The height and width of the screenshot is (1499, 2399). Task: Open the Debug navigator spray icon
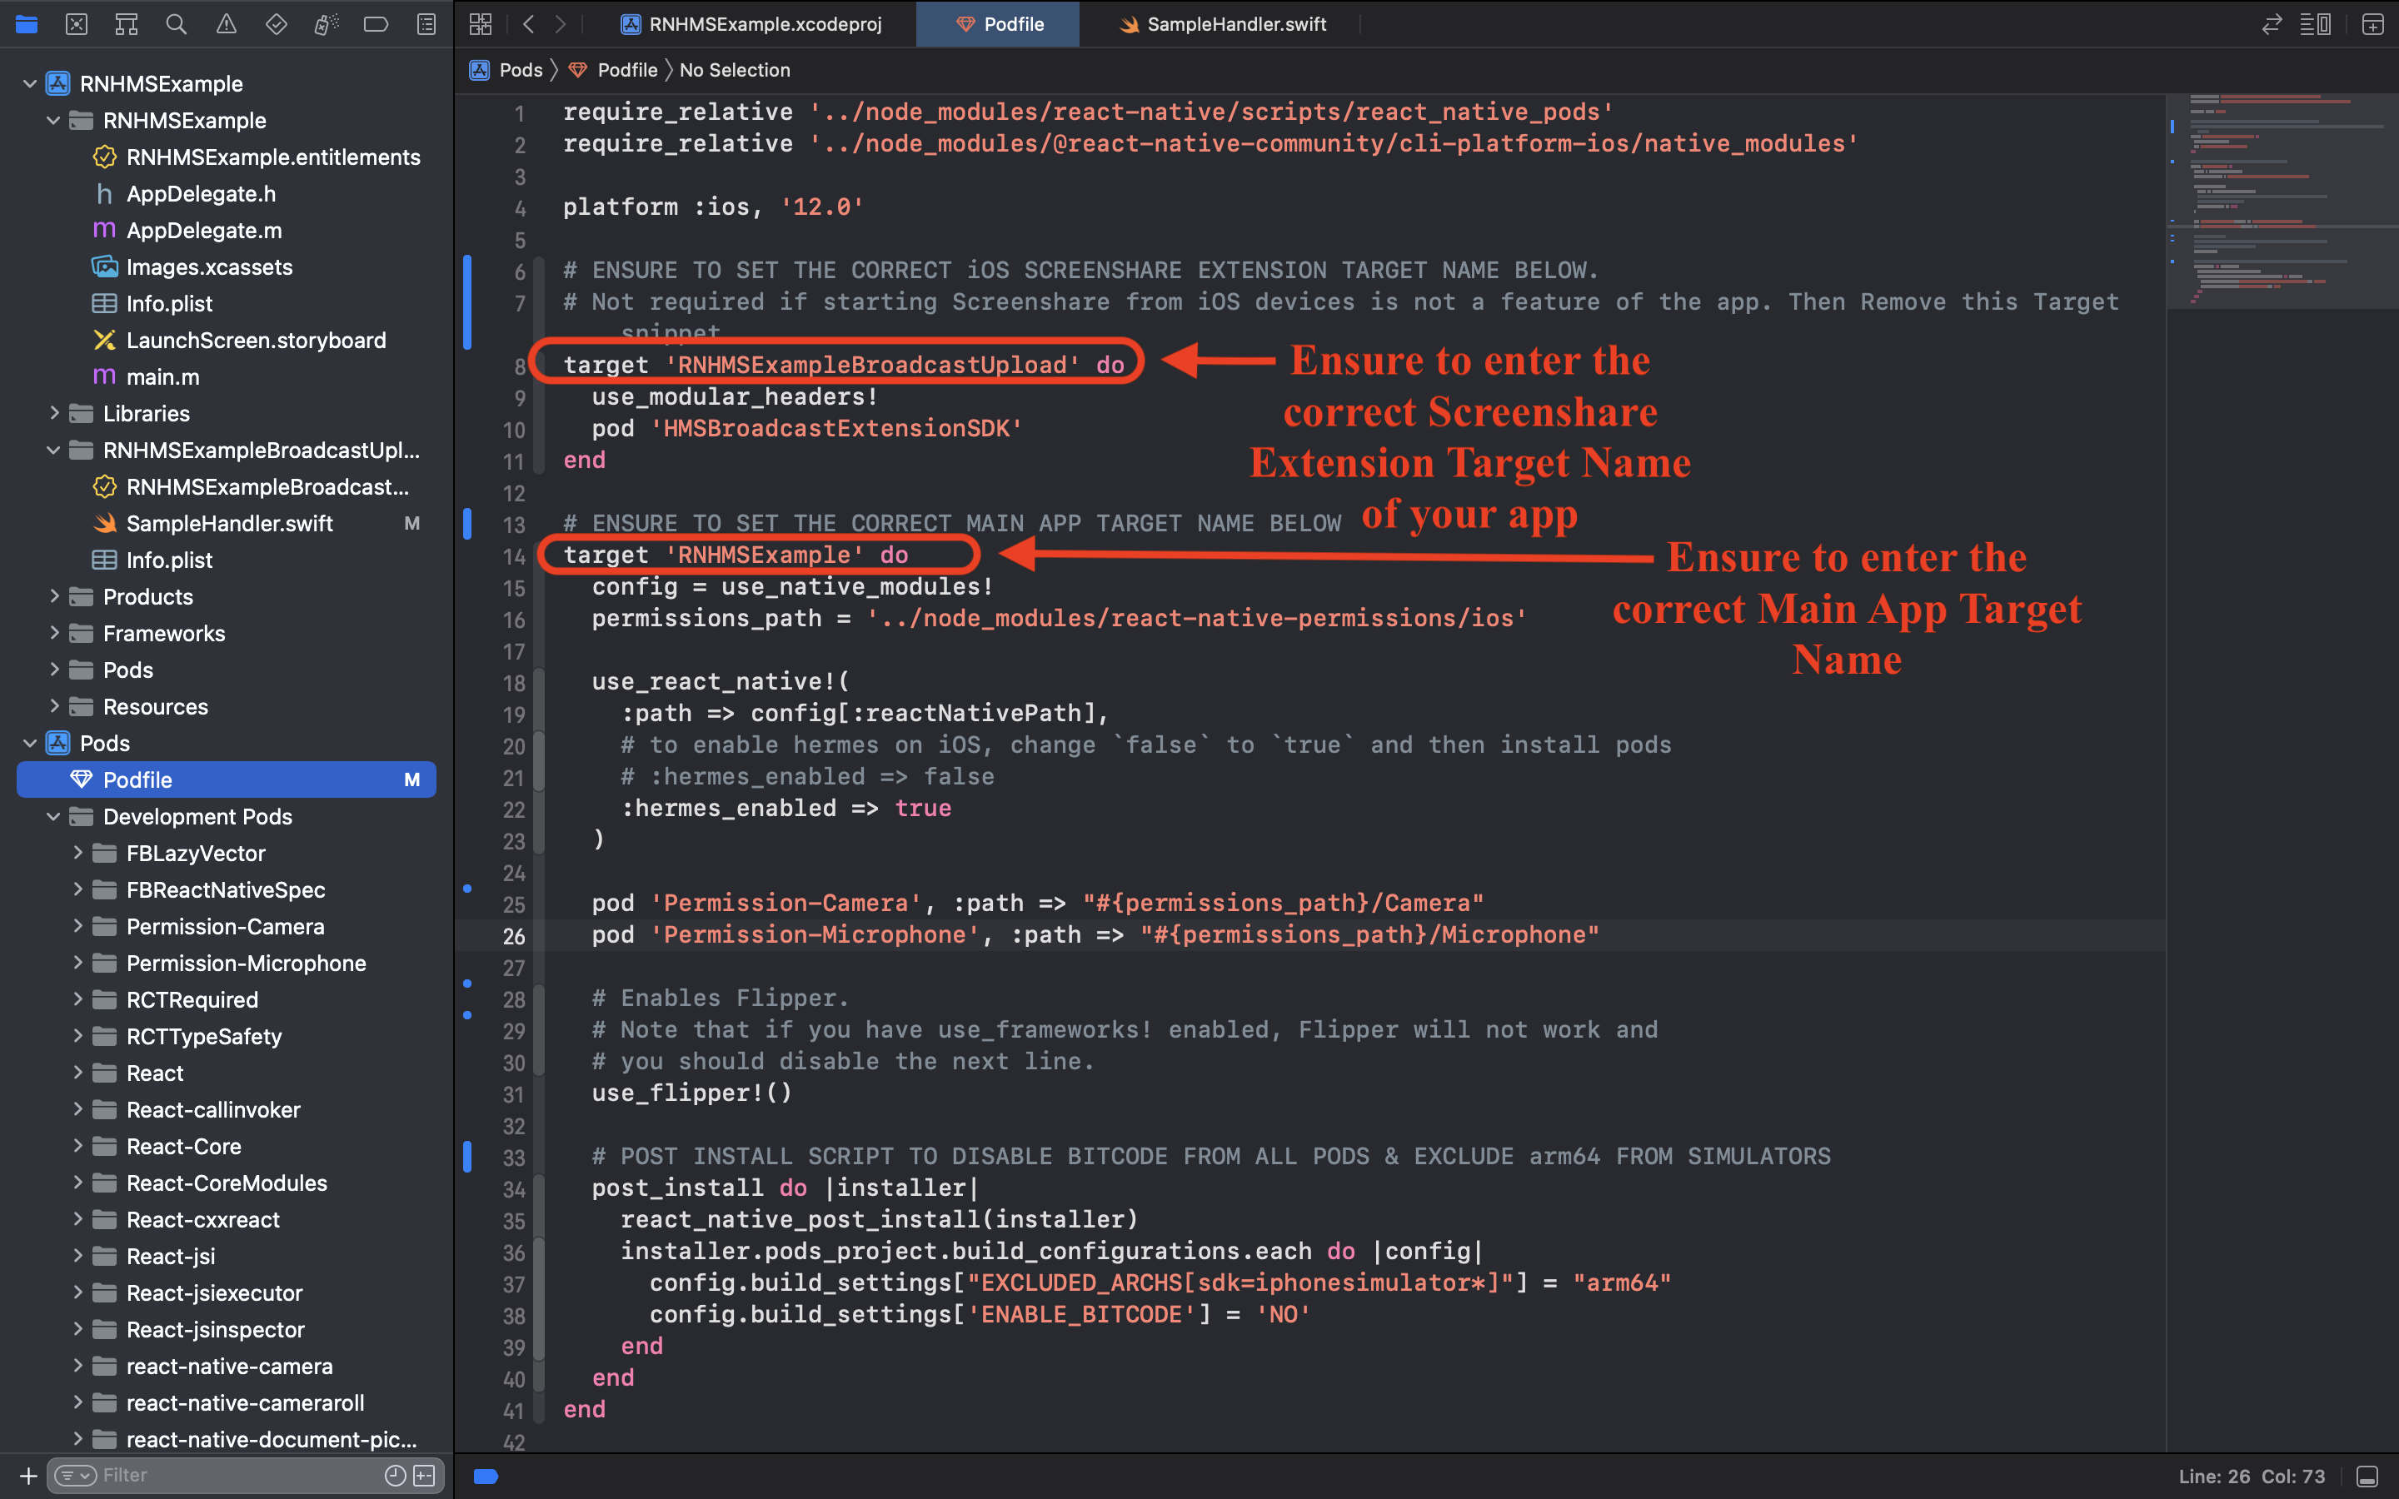(x=327, y=24)
